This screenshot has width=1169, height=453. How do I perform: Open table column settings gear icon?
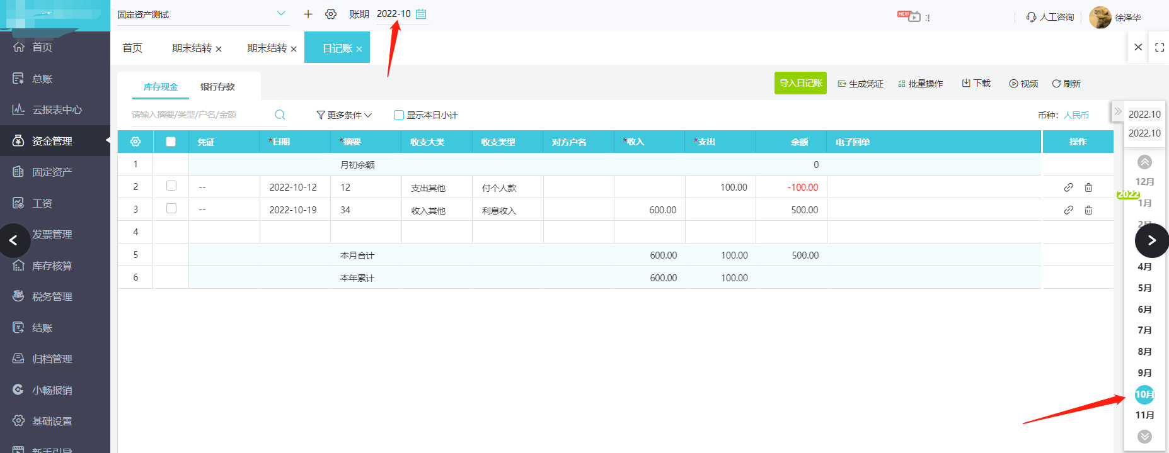(135, 142)
